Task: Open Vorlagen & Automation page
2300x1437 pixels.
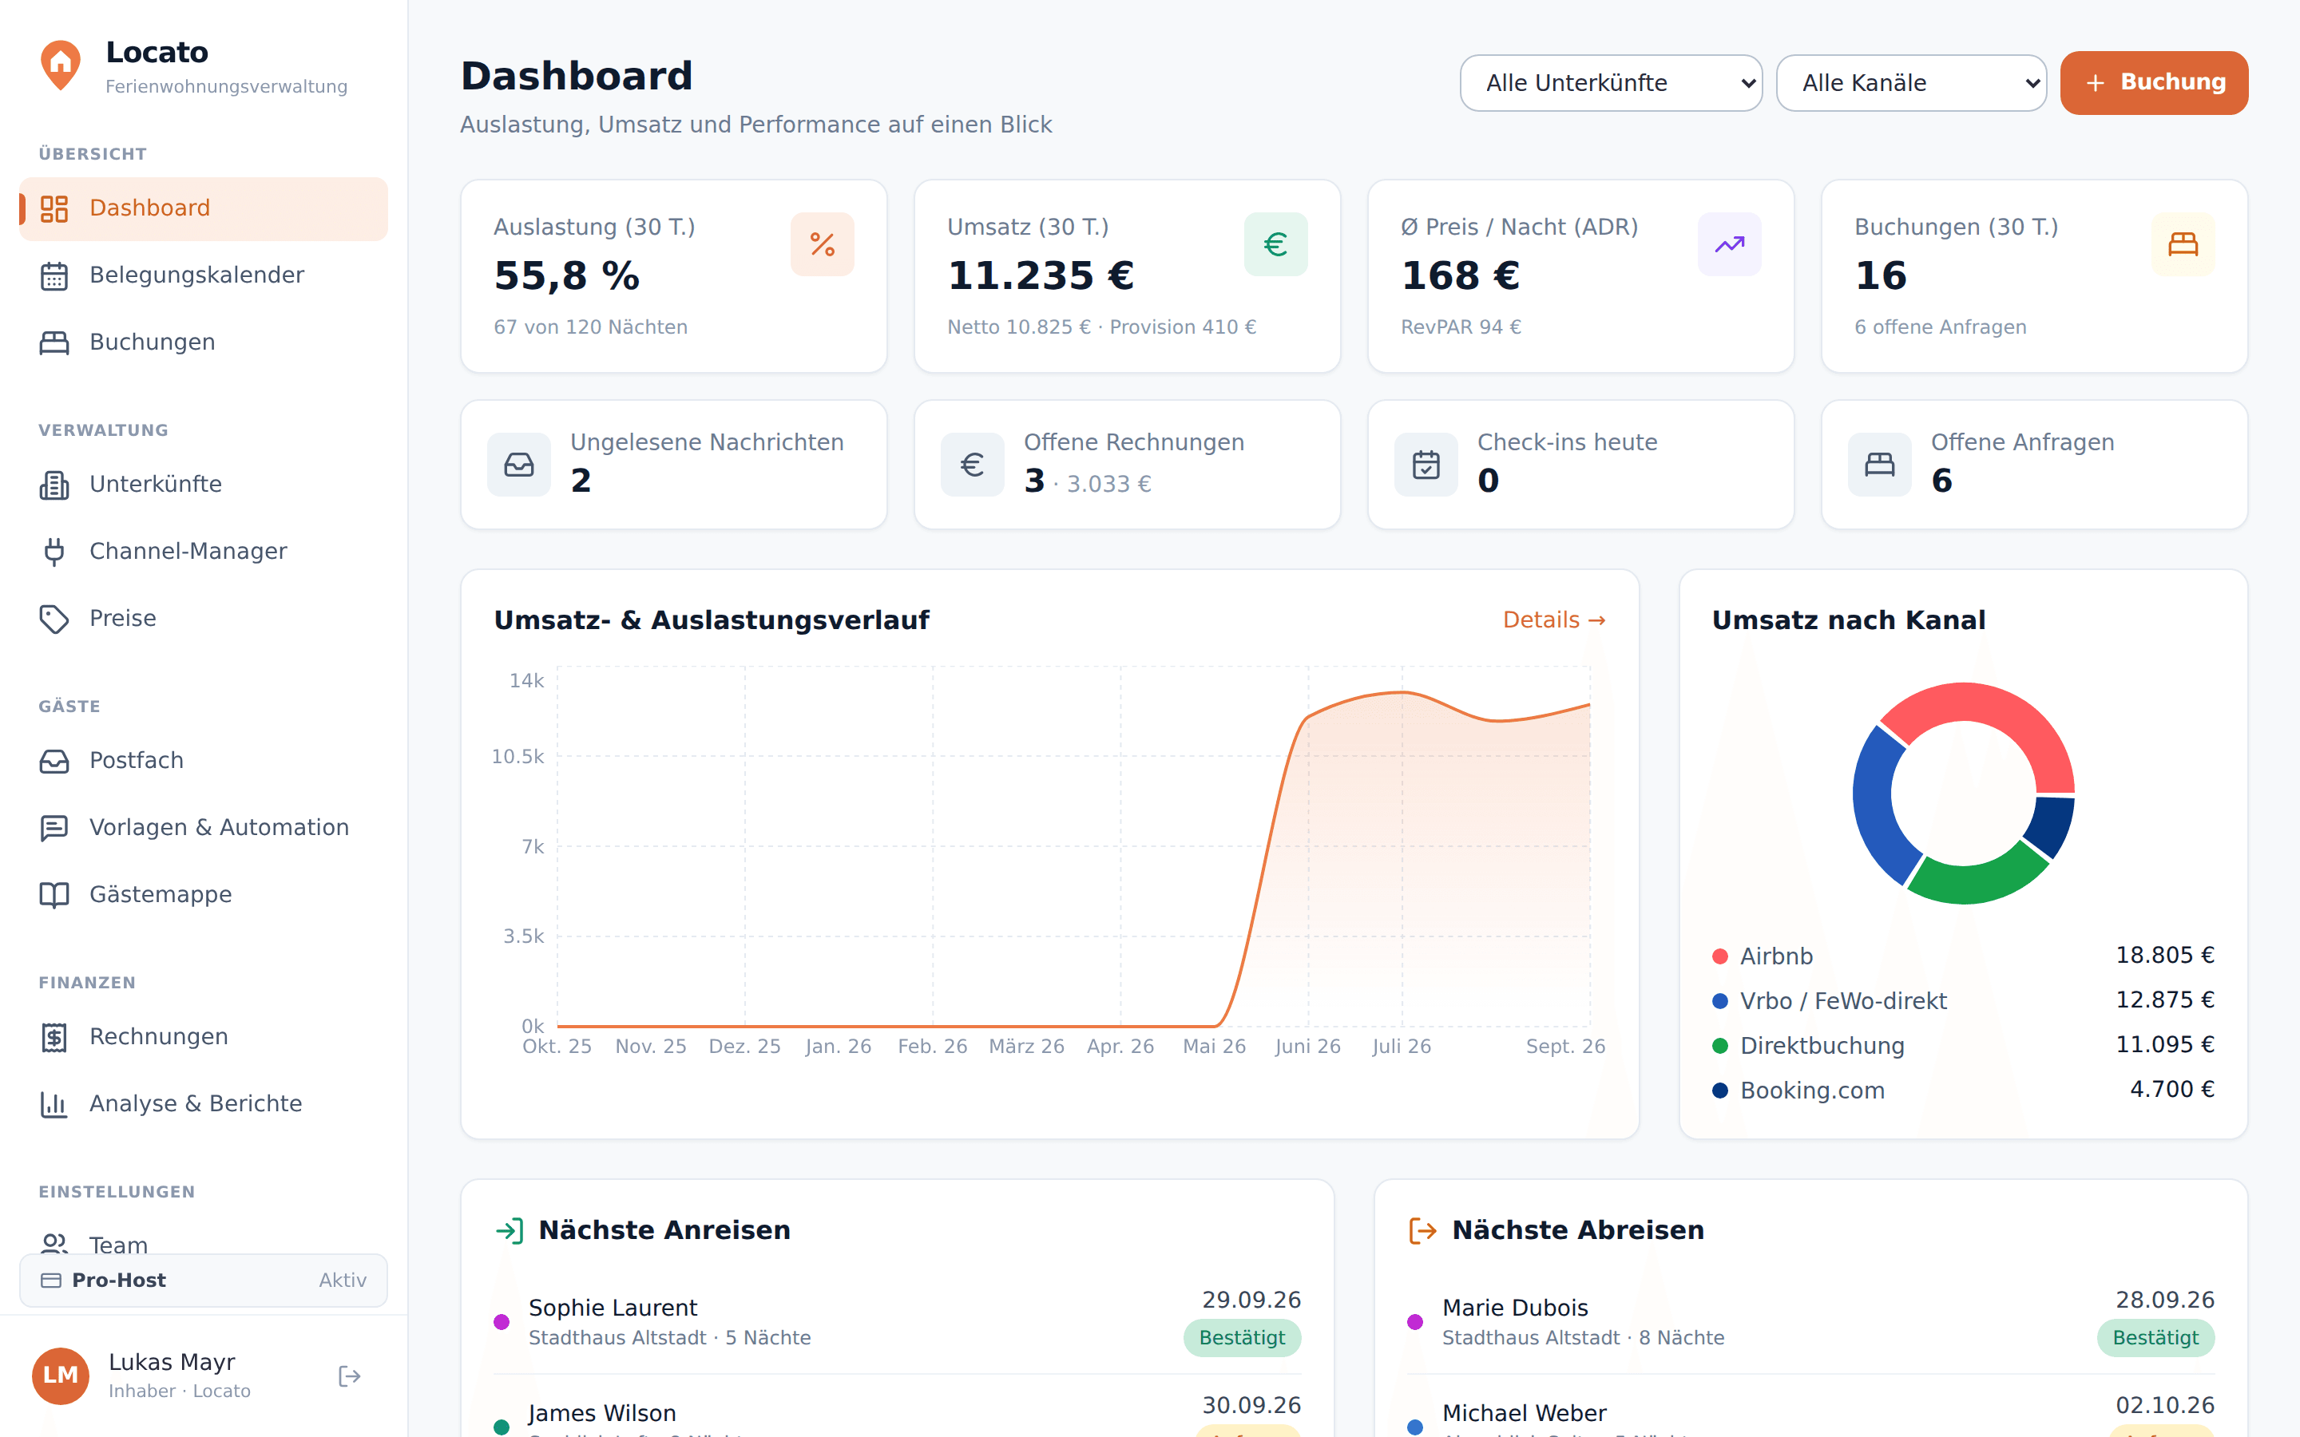Action: coord(204,828)
